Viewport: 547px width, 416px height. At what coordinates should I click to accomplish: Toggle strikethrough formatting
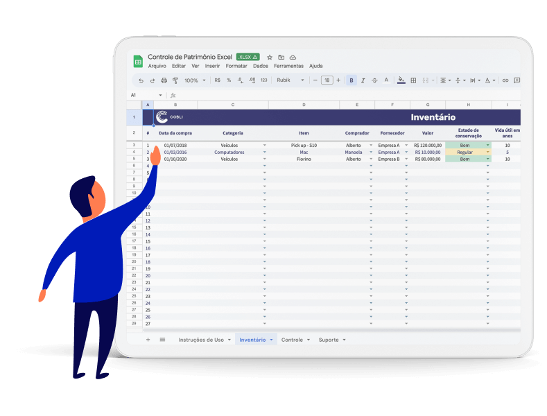(374, 80)
